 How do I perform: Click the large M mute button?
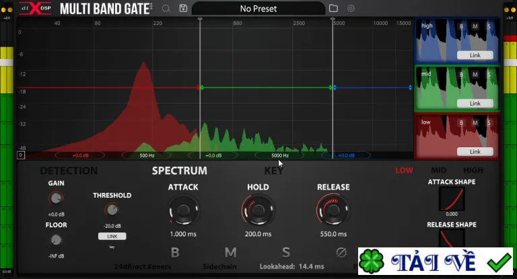point(230,253)
